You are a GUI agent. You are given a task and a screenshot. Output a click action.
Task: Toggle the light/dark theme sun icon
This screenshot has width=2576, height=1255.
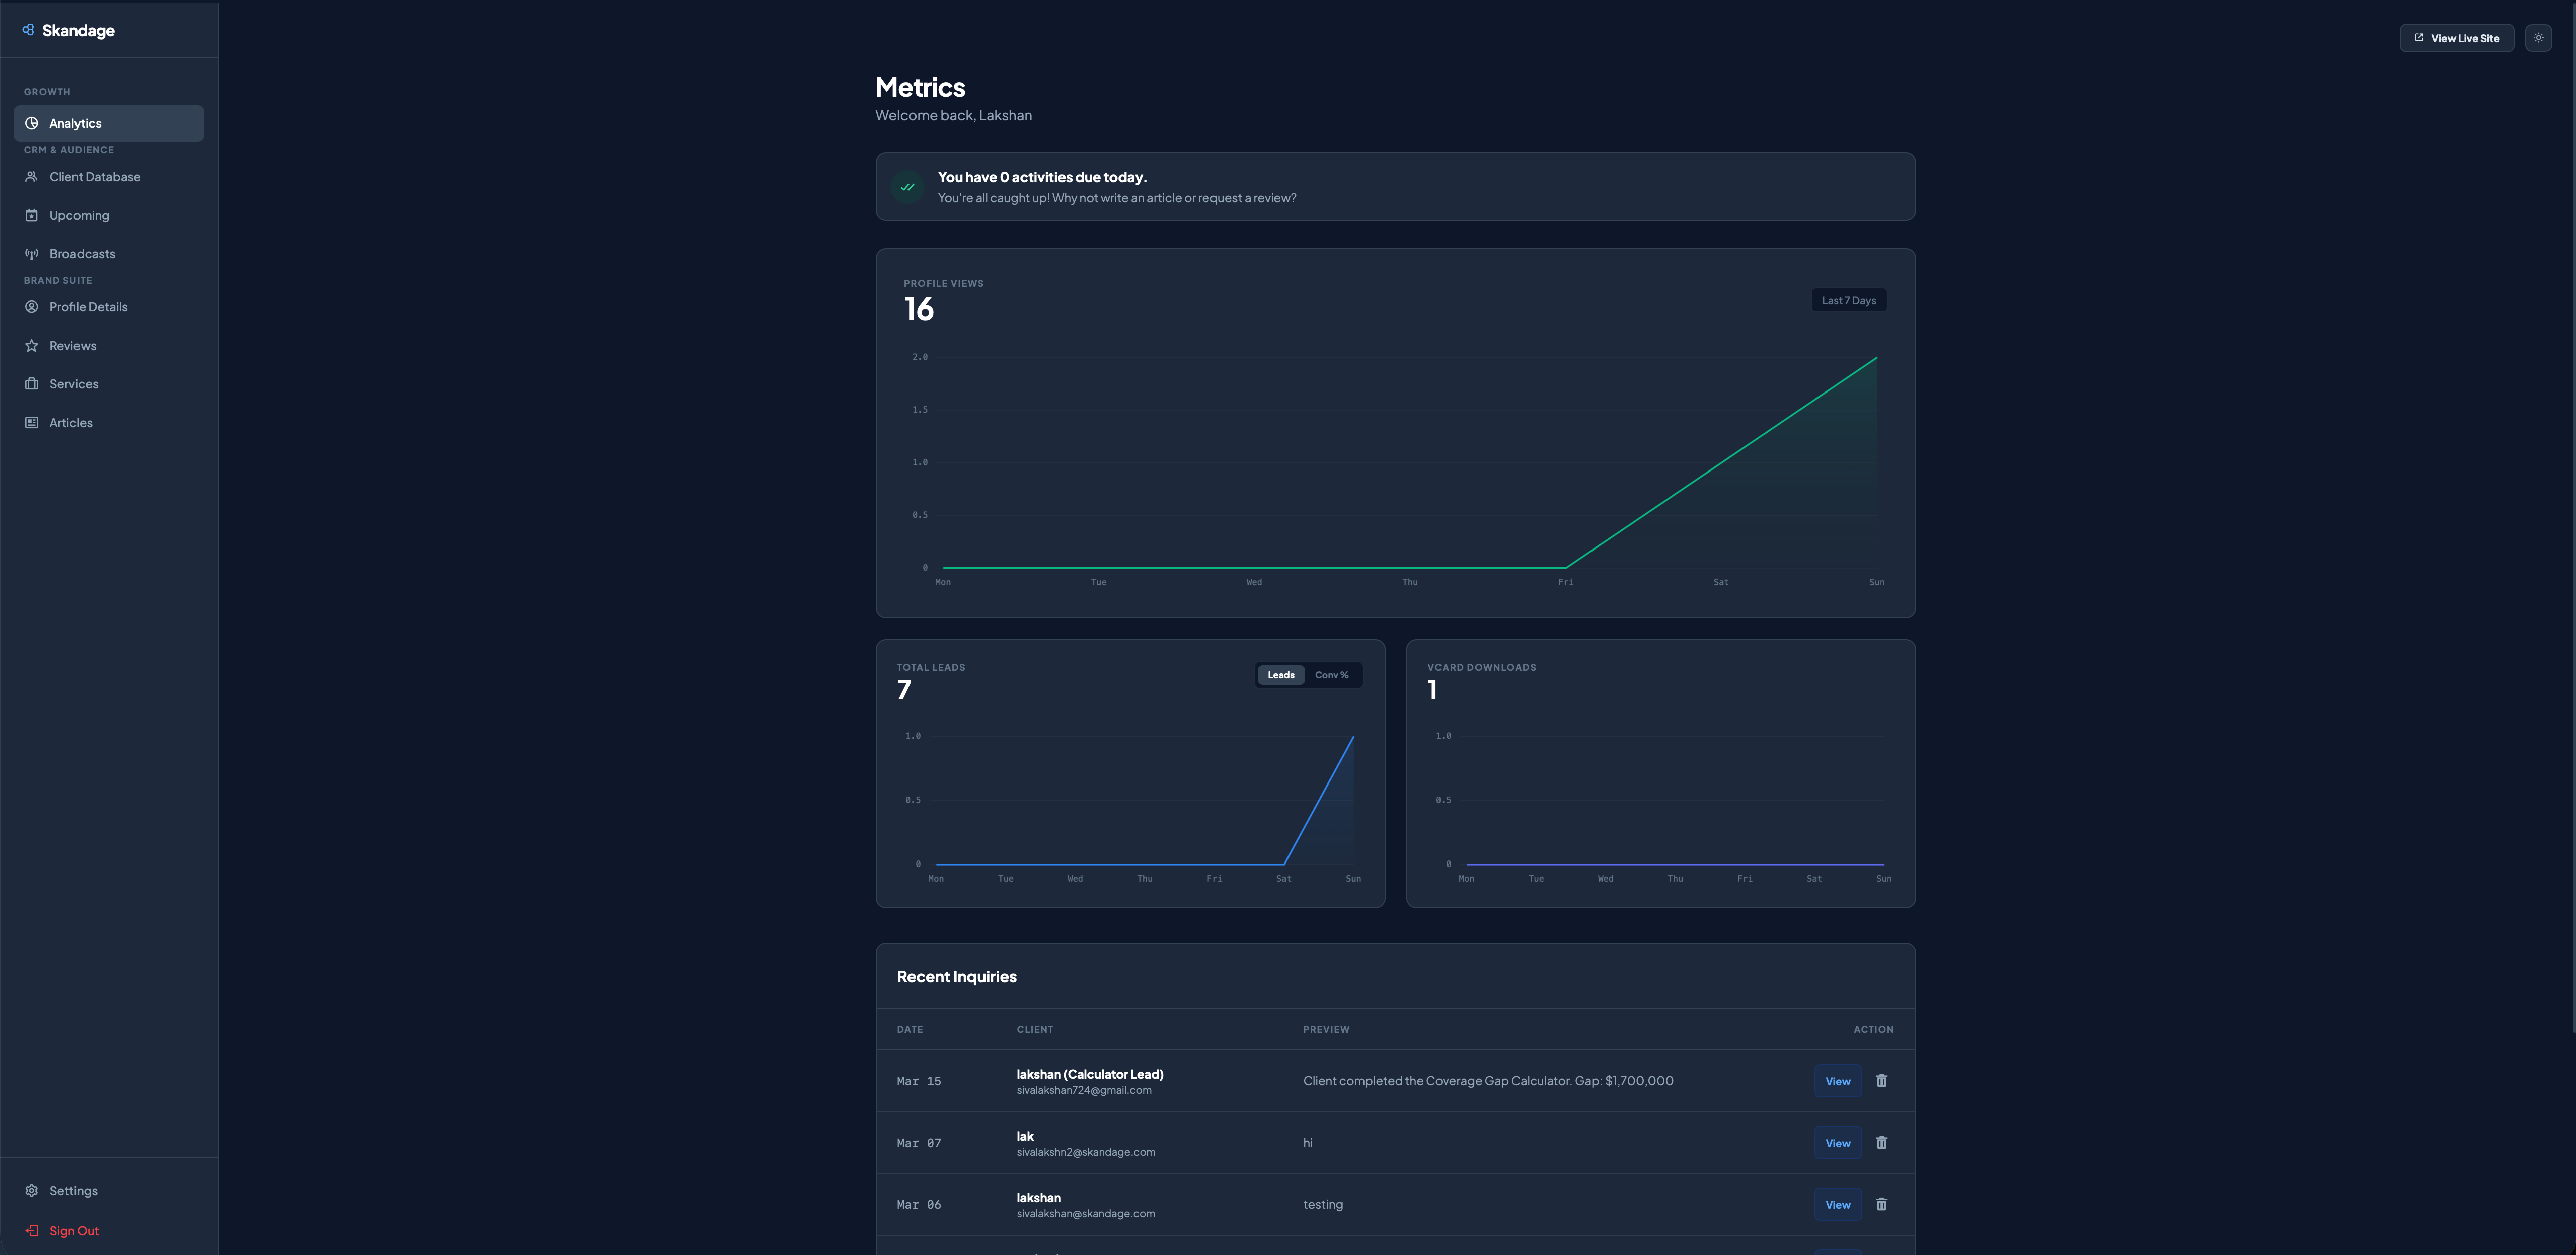point(2537,38)
